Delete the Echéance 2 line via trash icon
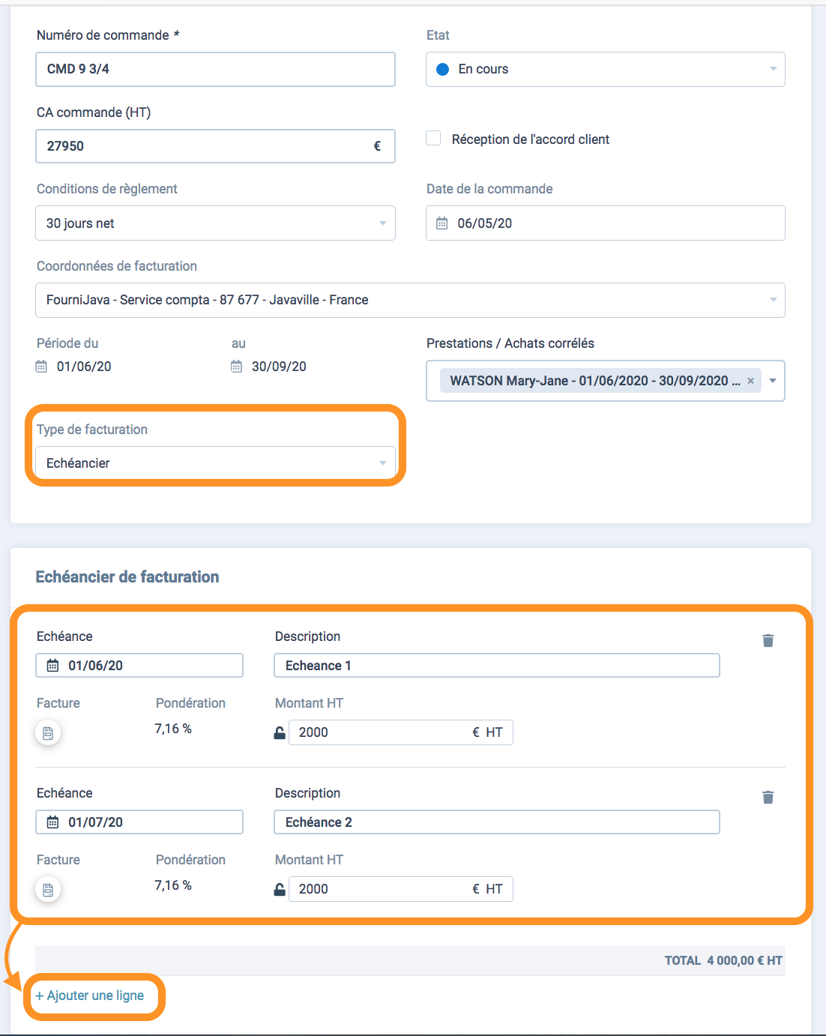The image size is (826, 1036). (768, 797)
